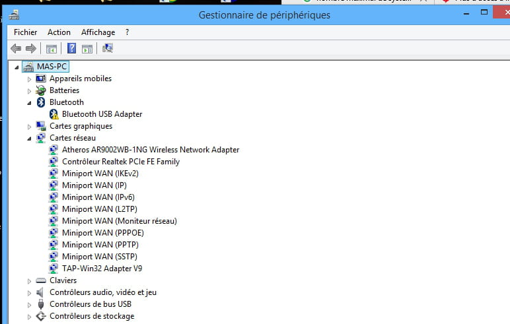
Task: Collapse the Cartes réseau category
Action: click(29, 139)
